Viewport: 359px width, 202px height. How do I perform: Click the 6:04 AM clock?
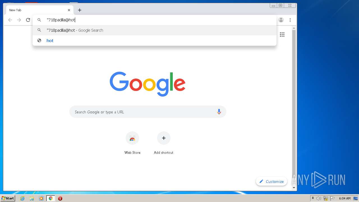[x=345, y=198]
